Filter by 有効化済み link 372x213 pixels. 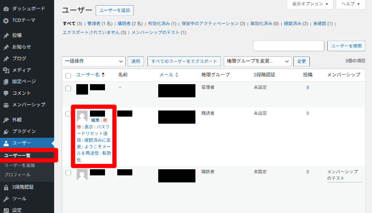coord(159,24)
